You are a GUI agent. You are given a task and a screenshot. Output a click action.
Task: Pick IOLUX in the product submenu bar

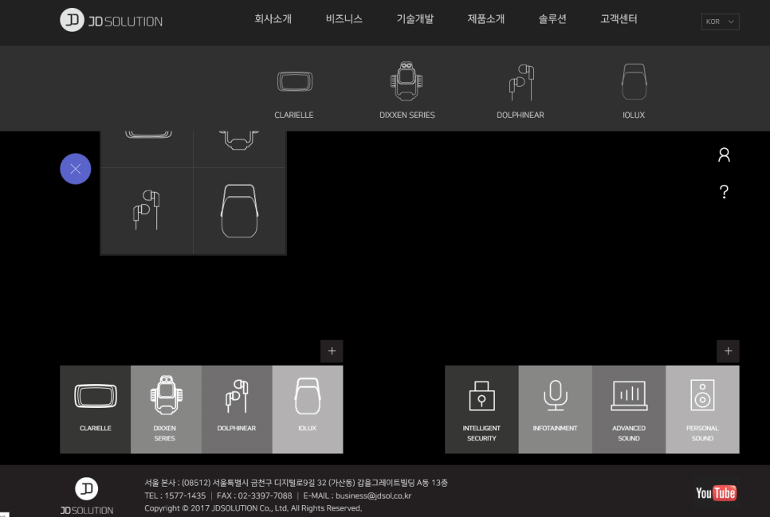(634, 91)
